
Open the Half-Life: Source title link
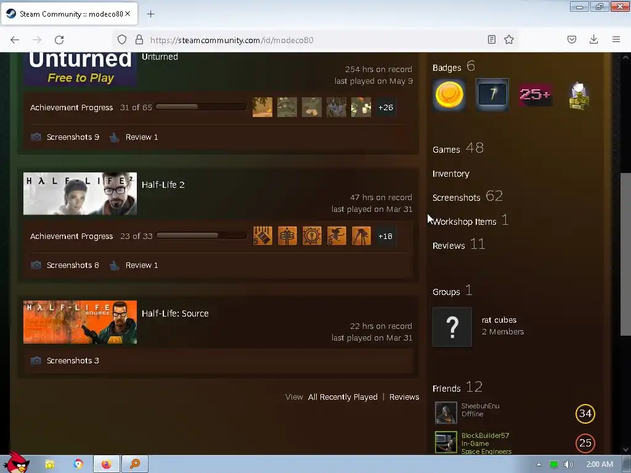[x=175, y=313]
